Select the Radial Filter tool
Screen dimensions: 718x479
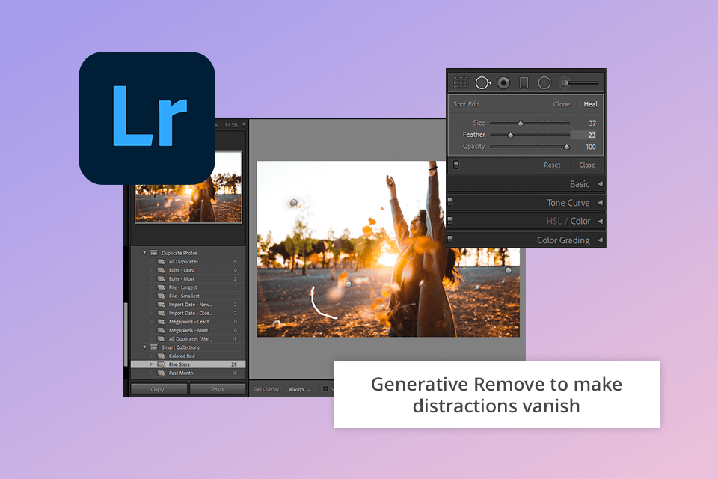coord(544,82)
